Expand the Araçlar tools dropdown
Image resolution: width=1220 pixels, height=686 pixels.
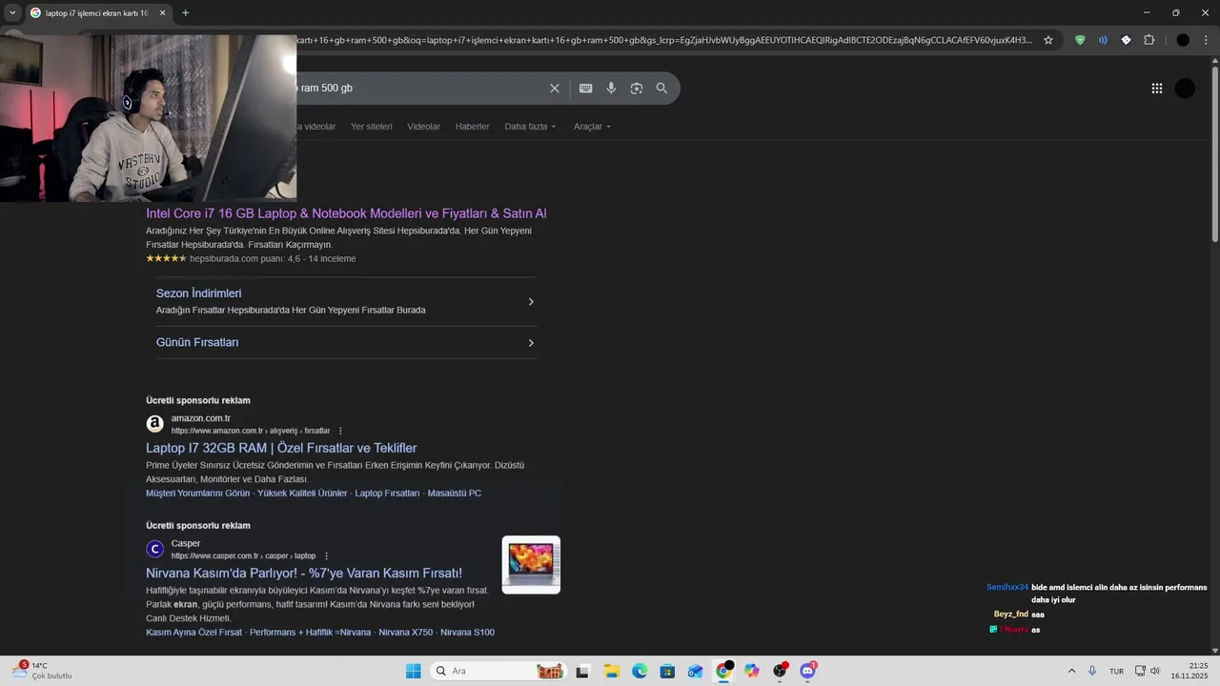coord(592,126)
